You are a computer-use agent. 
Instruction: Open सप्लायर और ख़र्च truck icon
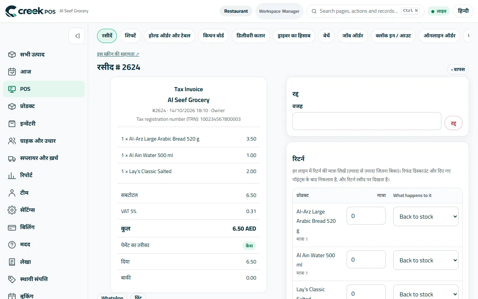tap(12, 158)
